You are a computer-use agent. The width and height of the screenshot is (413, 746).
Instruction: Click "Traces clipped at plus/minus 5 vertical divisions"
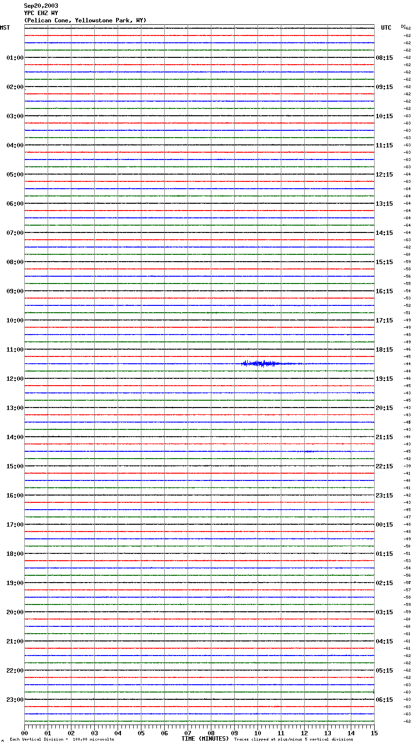click(293, 739)
